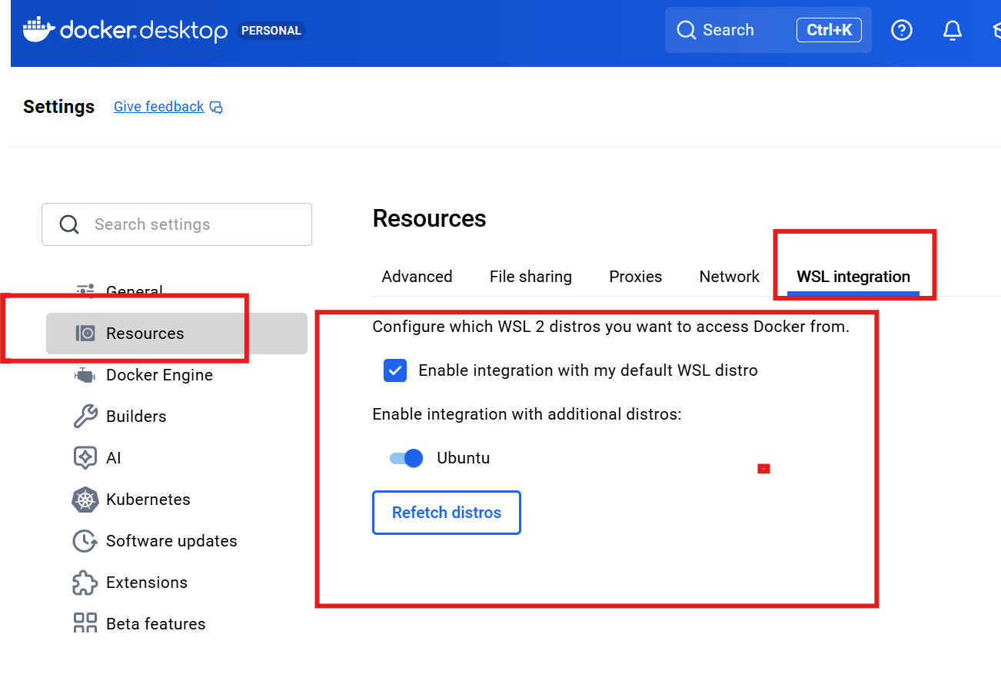Toggle the Ubuntu distro integration switch
This screenshot has height=674, width=1001.
407,458
